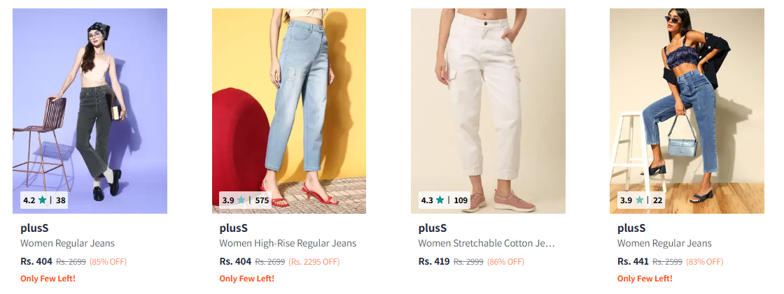Screen dimensions: 784x294
Task: Click the Rs. 441 price
Action: tap(633, 262)
